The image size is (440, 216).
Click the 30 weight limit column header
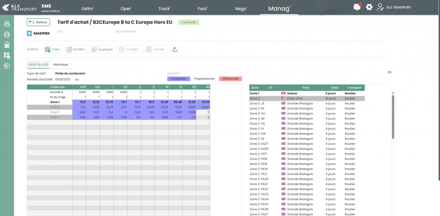[x=203, y=87]
